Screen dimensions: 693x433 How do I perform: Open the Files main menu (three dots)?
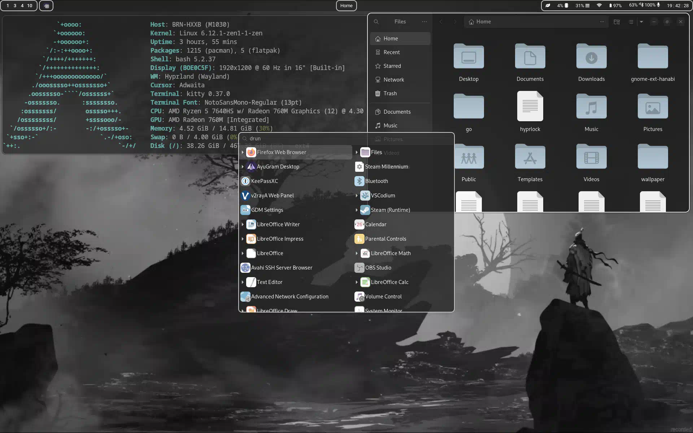[x=424, y=22]
